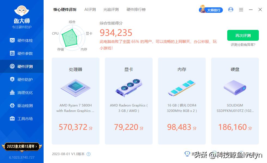The width and height of the screenshot is (267, 163).
Task: Open the user account avatar
Action: point(231,10)
